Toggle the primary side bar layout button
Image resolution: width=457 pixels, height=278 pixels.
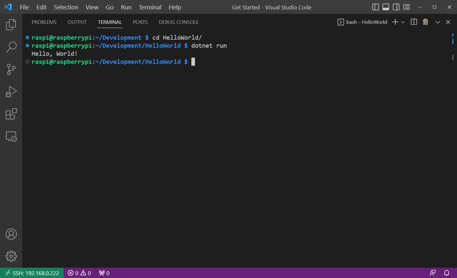tap(375, 7)
